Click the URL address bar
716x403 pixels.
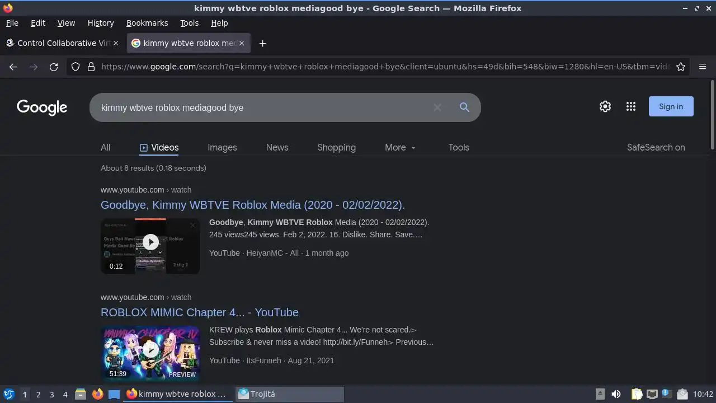click(385, 67)
